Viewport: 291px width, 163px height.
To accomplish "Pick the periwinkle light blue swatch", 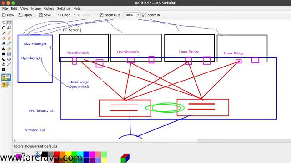I will coord(98,160).
